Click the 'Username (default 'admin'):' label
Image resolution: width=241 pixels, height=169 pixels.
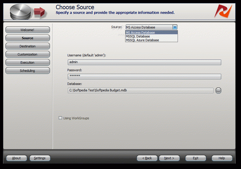86,55
